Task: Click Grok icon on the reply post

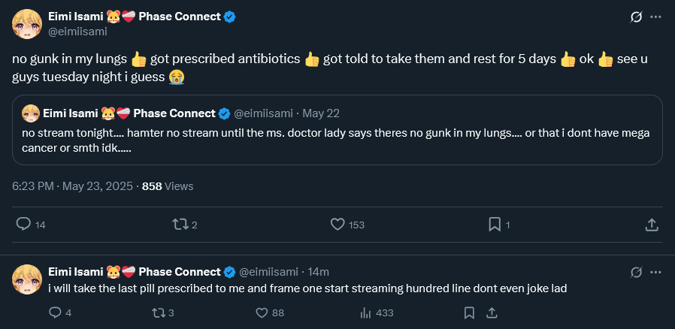Action: [x=636, y=271]
